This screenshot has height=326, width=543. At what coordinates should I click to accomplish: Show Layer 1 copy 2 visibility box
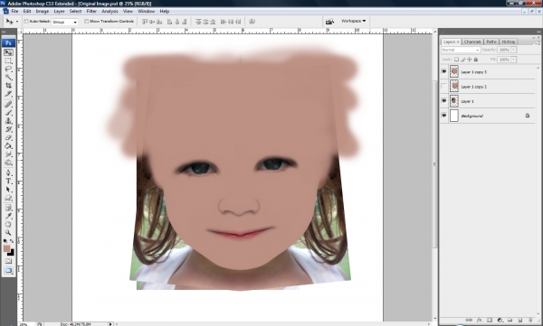(x=444, y=87)
